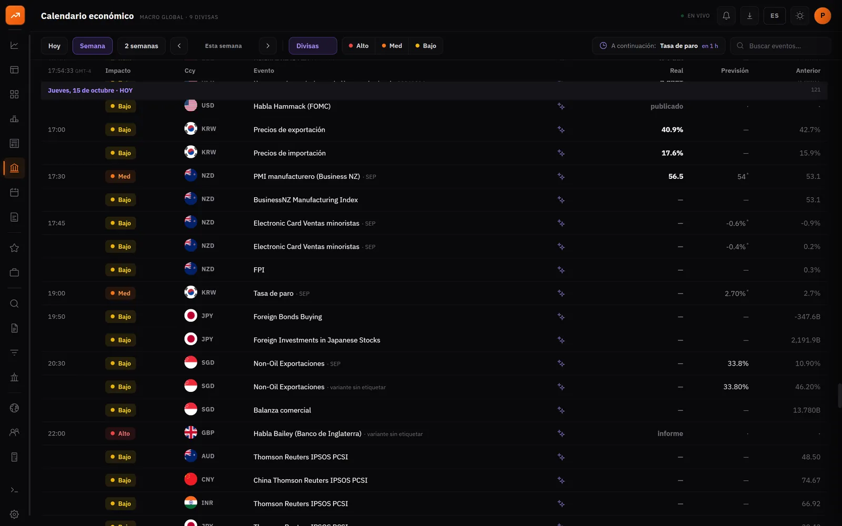This screenshot has width=842, height=526.
Task: Select the Hoy tab
Action: 54,46
